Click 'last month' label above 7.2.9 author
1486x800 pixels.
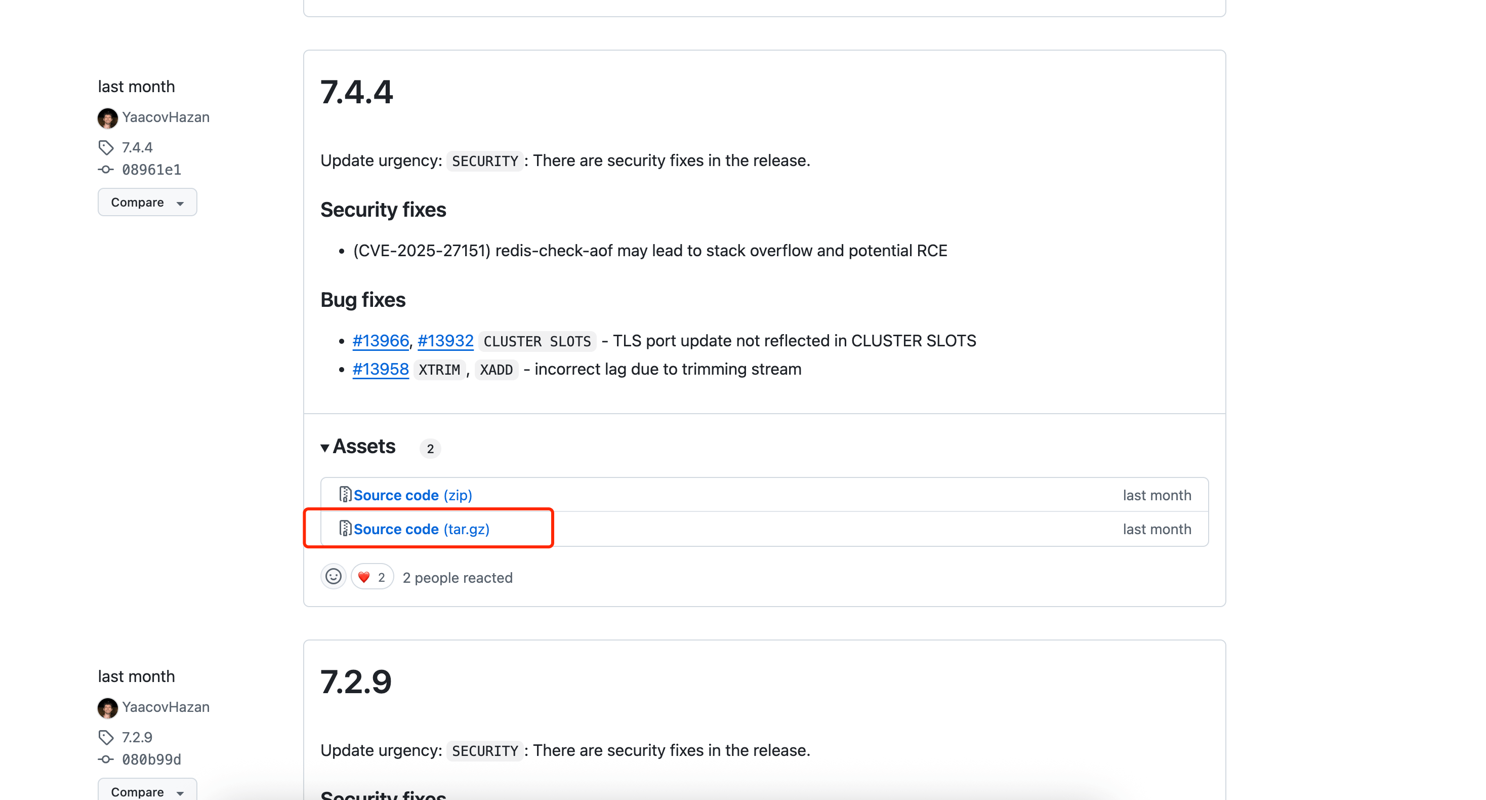tap(136, 676)
